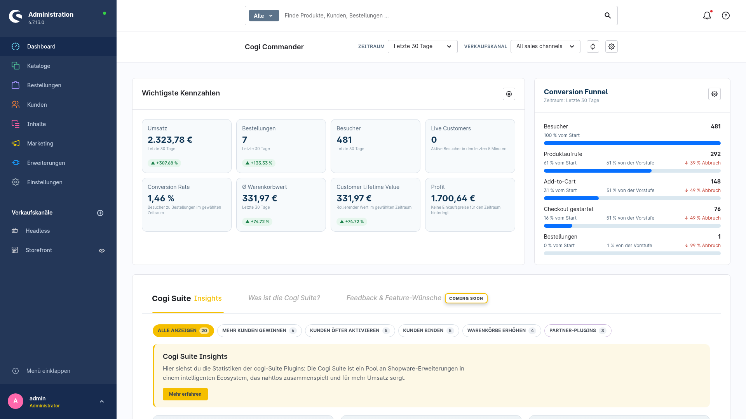Screen dimensions: 746x419
Task: Click the Headless basket icon
Action: 15,231
